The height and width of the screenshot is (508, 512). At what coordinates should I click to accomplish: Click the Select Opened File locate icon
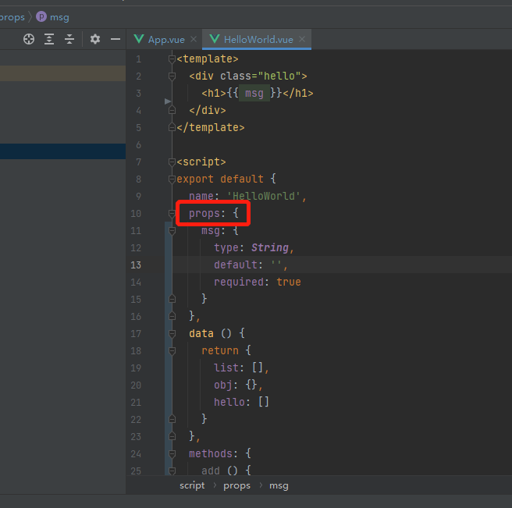(29, 39)
